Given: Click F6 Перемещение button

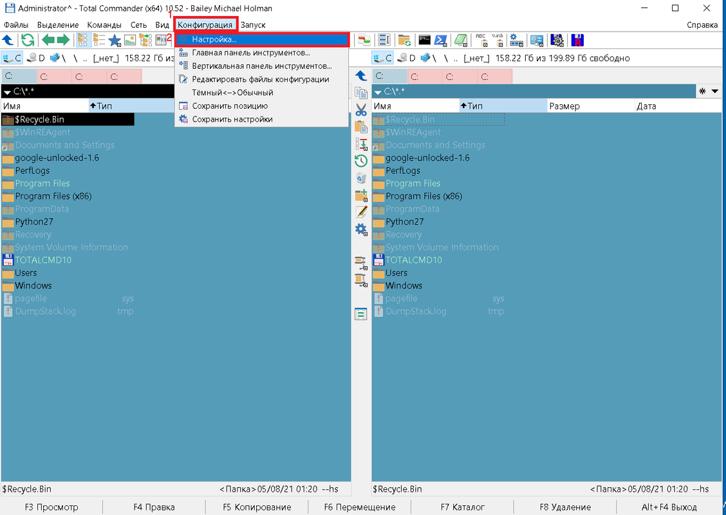Looking at the screenshot, I should click(x=360, y=507).
